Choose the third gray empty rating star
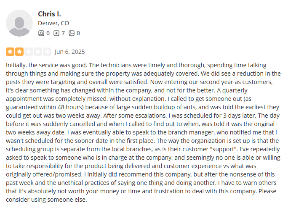The height and width of the screenshot is (208, 304). [x=29, y=52]
